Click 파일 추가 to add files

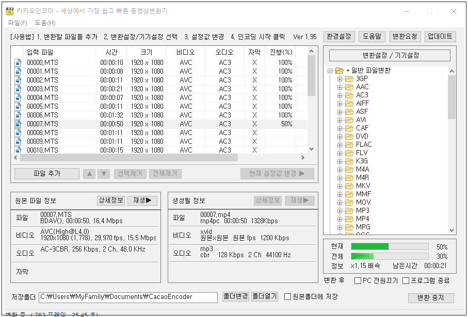[47, 174]
